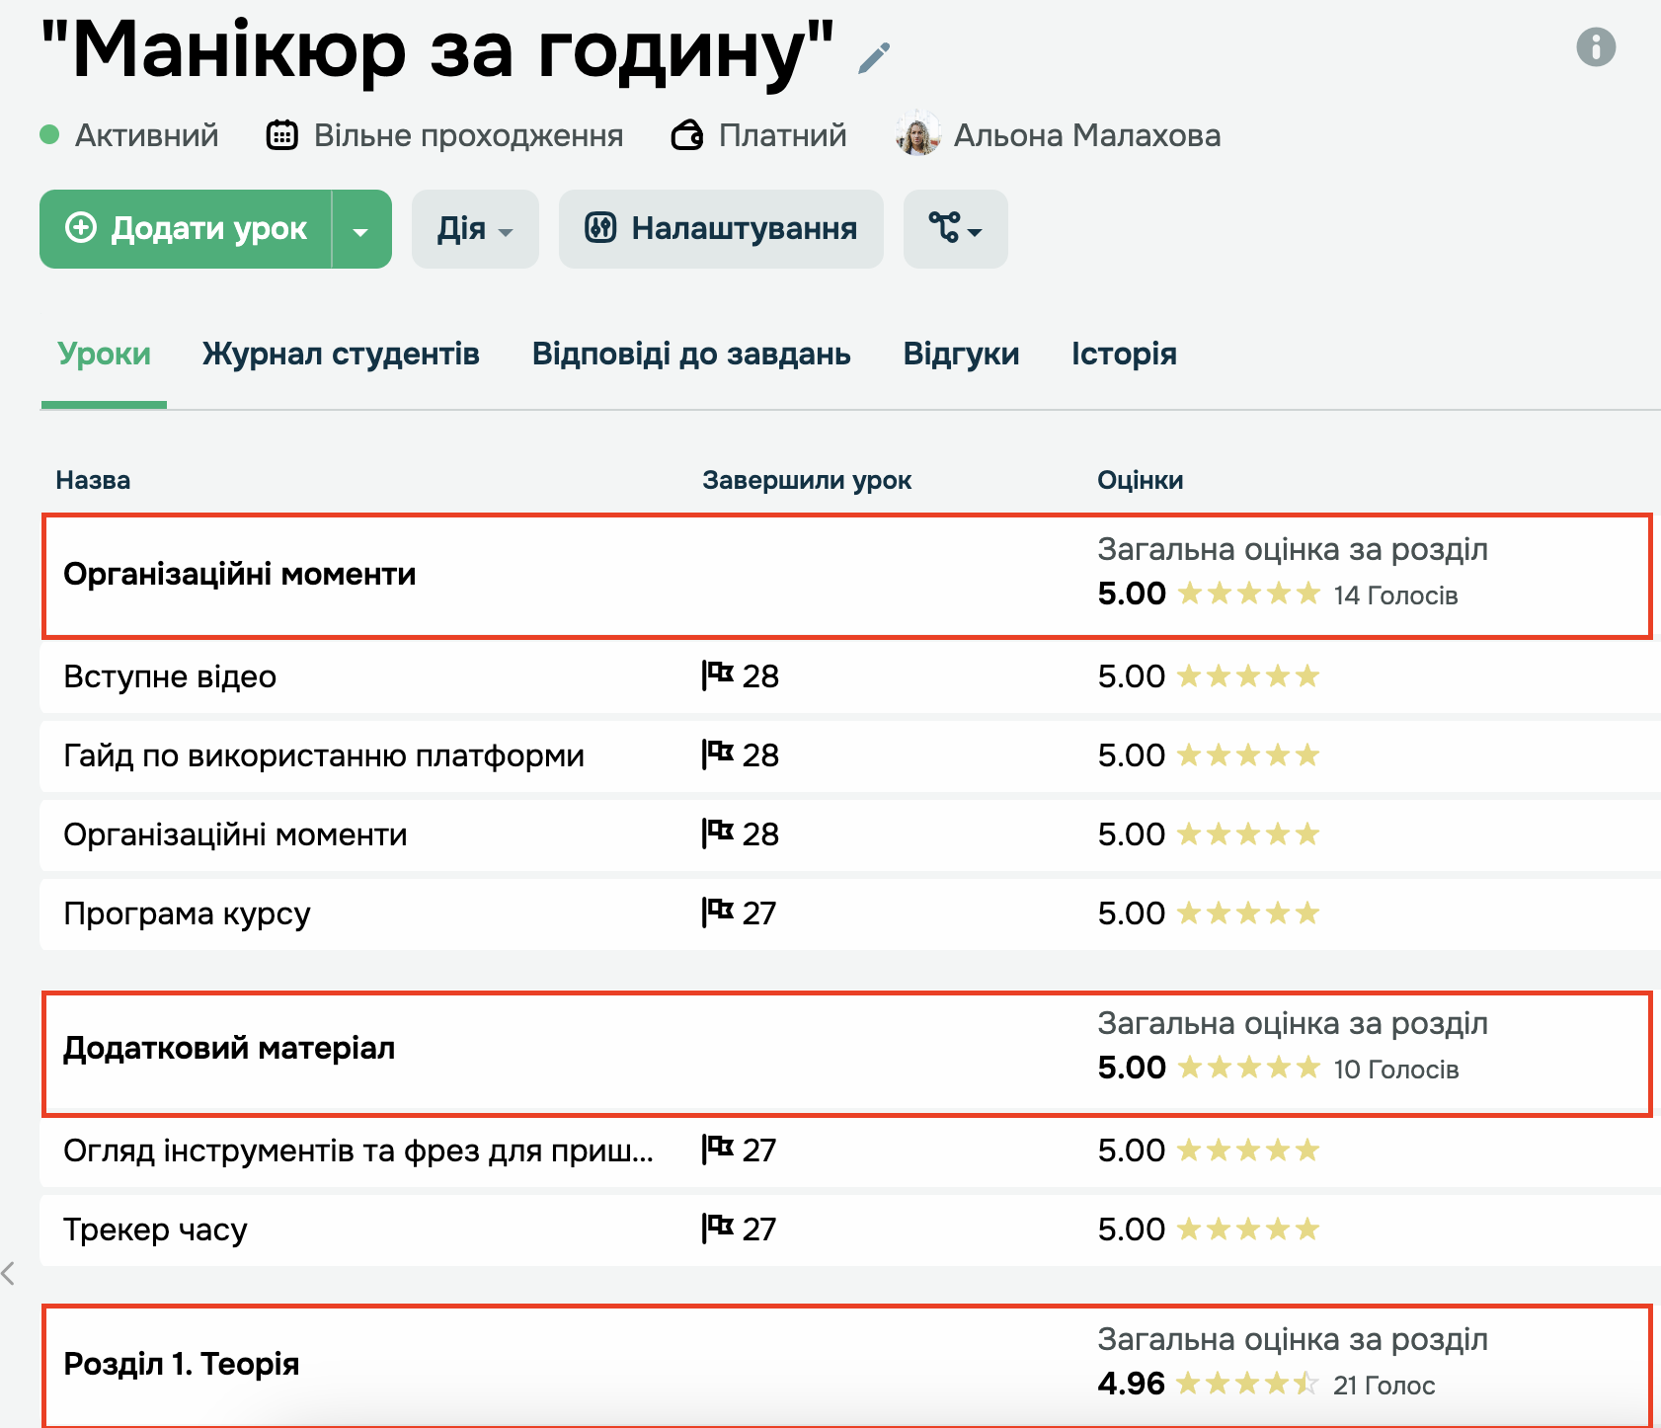1661x1428 pixels.
Task: Click the star rating for Гайд по використанню платформи
Action: [x=1248, y=755]
